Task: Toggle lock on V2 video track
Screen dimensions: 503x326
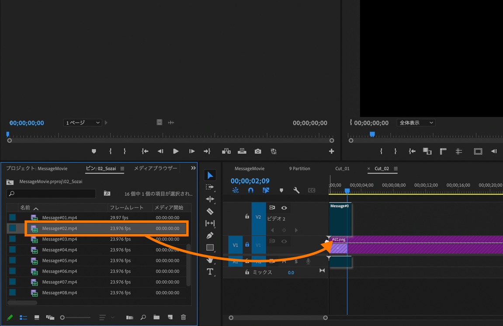Action: 247,217
